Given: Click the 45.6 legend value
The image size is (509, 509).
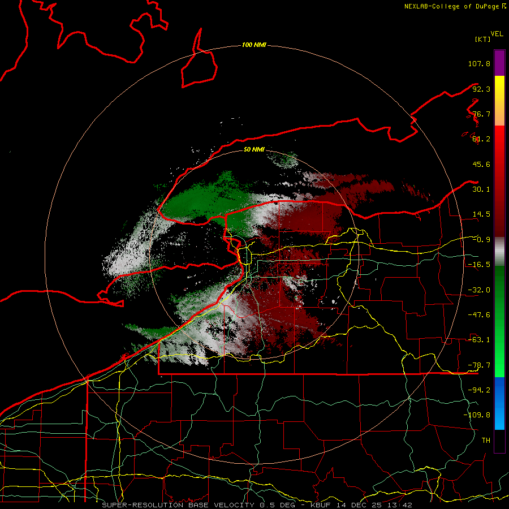Looking at the screenshot, I should point(481,164).
